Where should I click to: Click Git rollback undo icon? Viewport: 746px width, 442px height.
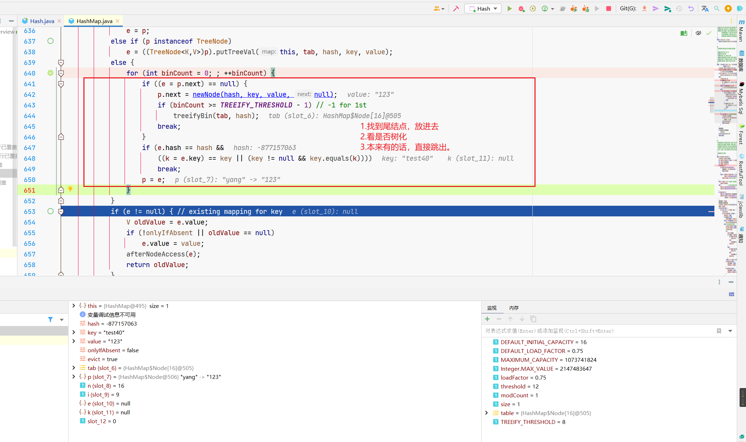coord(691,9)
